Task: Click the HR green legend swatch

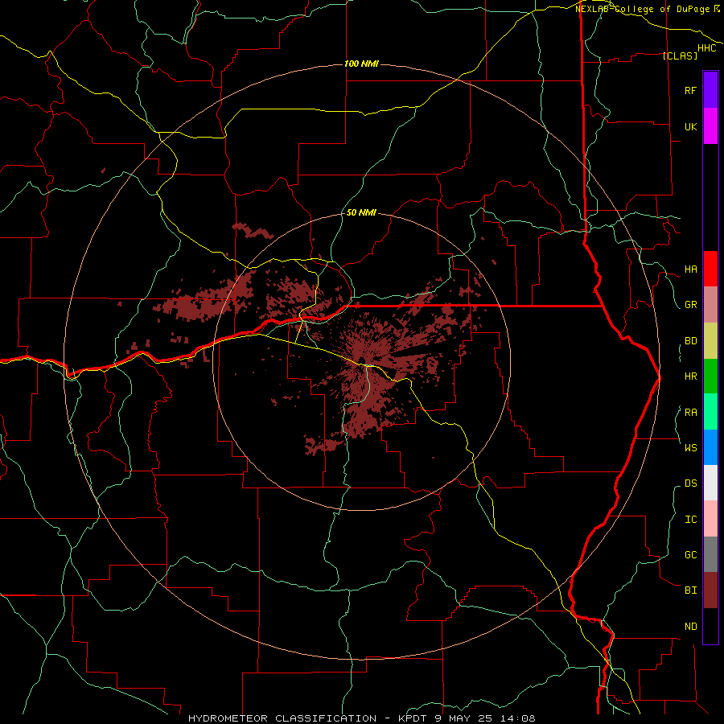Action: (710, 376)
